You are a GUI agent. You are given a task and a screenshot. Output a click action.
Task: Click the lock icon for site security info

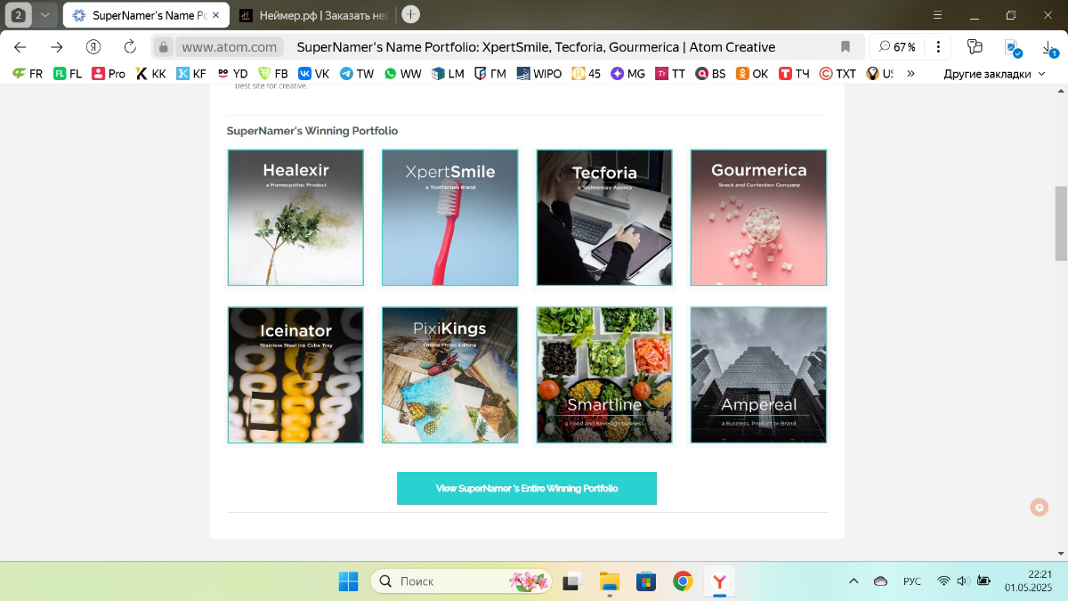point(163,47)
